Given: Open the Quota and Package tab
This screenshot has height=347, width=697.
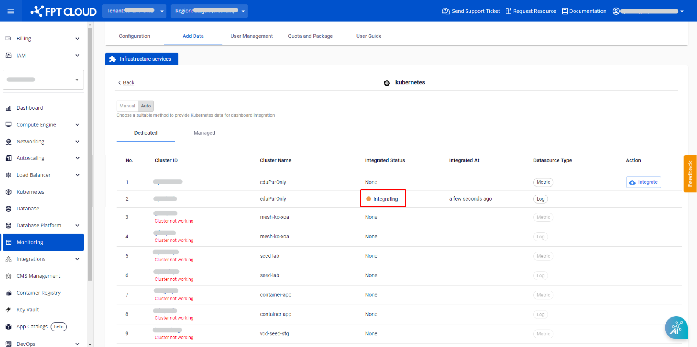Looking at the screenshot, I should [x=310, y=36].
